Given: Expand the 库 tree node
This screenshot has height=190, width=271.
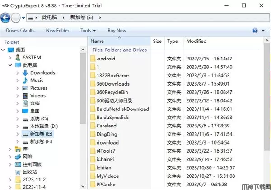Looking at the screenshot, I should click(10, 149).
